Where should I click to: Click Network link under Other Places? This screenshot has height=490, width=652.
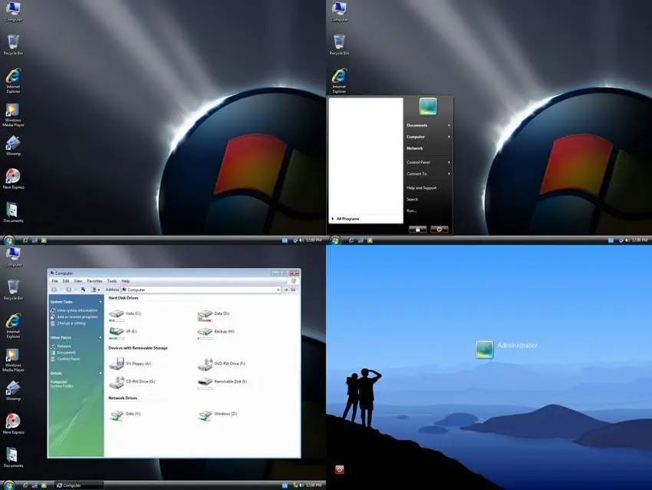64,346
